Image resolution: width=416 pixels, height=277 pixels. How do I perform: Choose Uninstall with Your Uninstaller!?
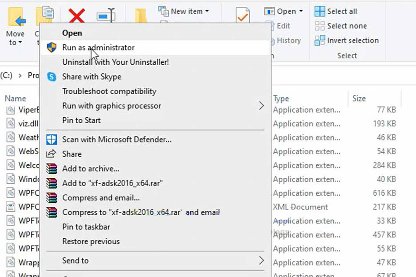click(155, 62)
